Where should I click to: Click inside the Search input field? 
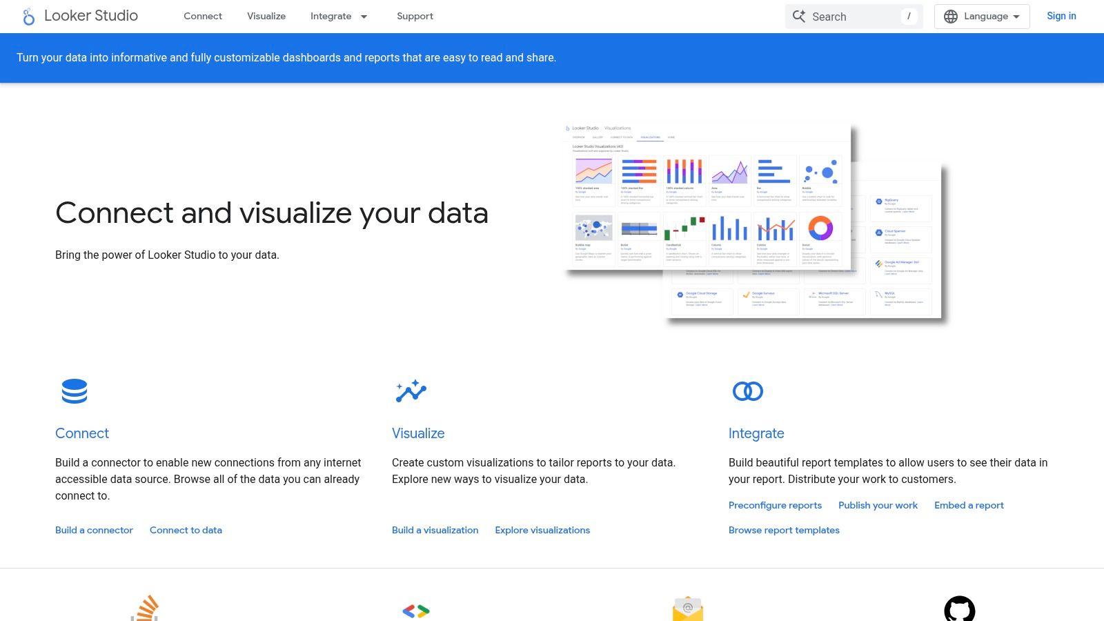(x=856, y=16)
